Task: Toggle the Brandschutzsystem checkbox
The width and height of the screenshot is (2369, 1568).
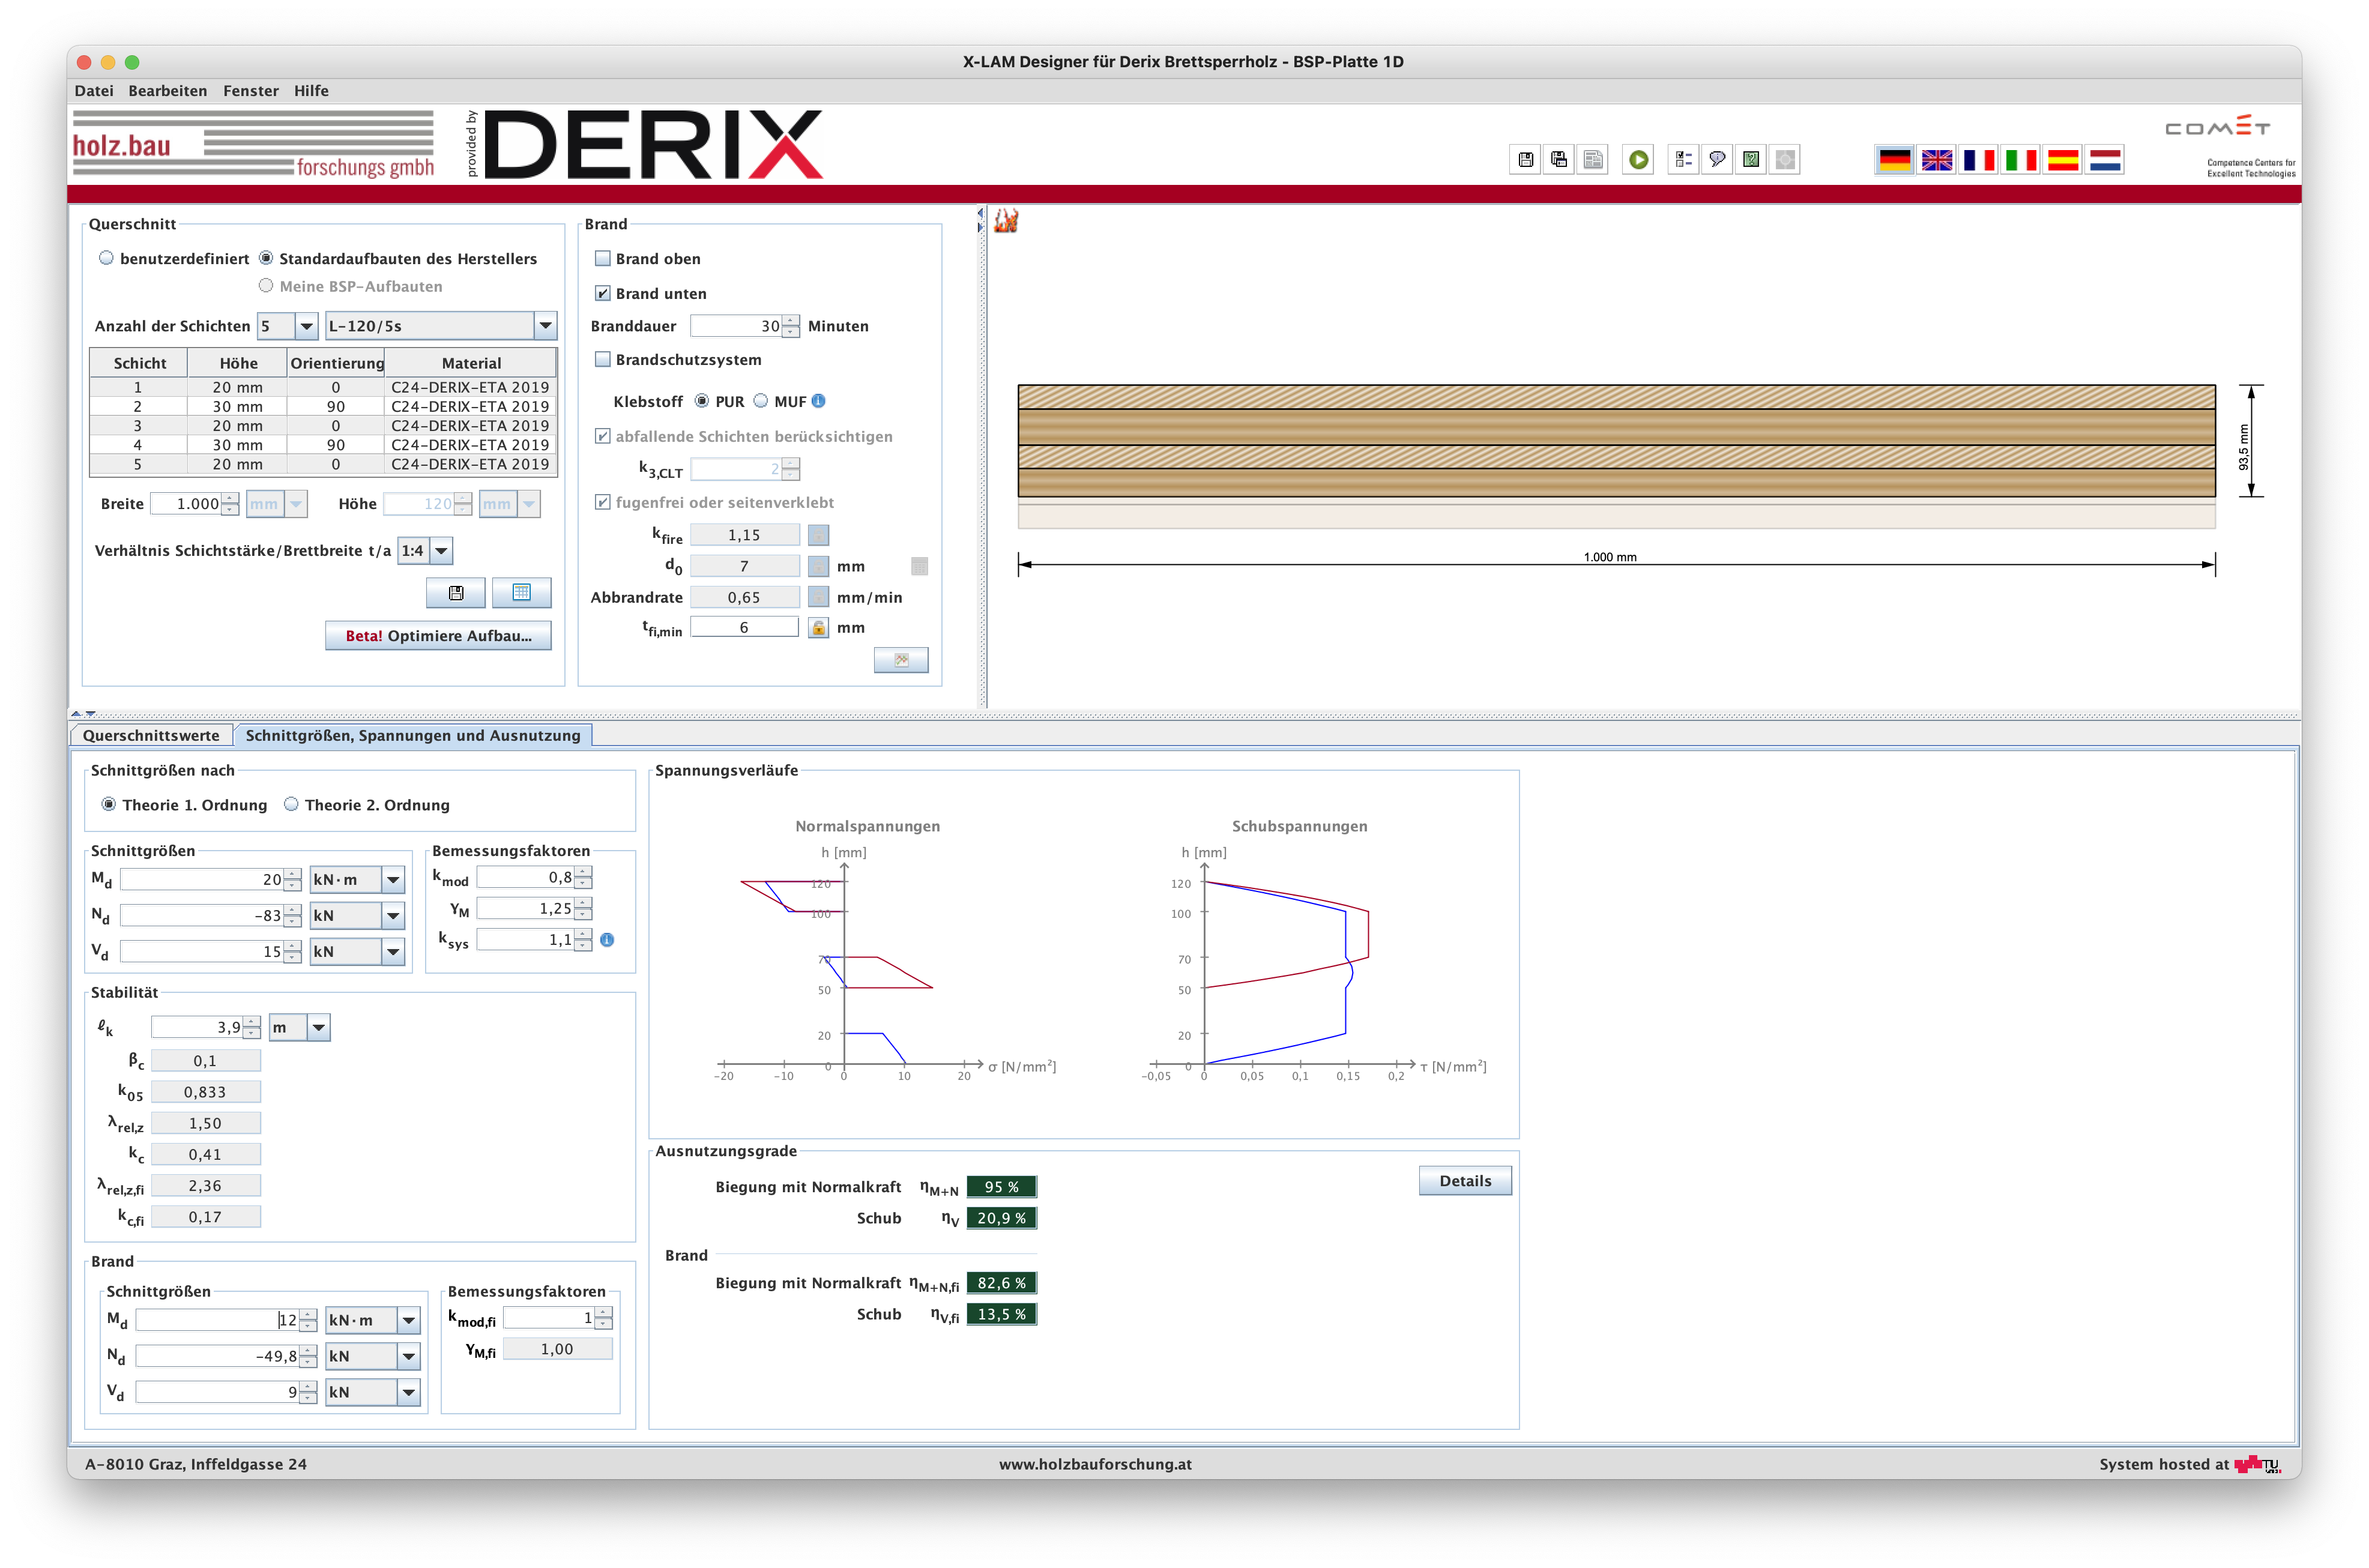Action: pyautogui.click(x=603, y=359)
